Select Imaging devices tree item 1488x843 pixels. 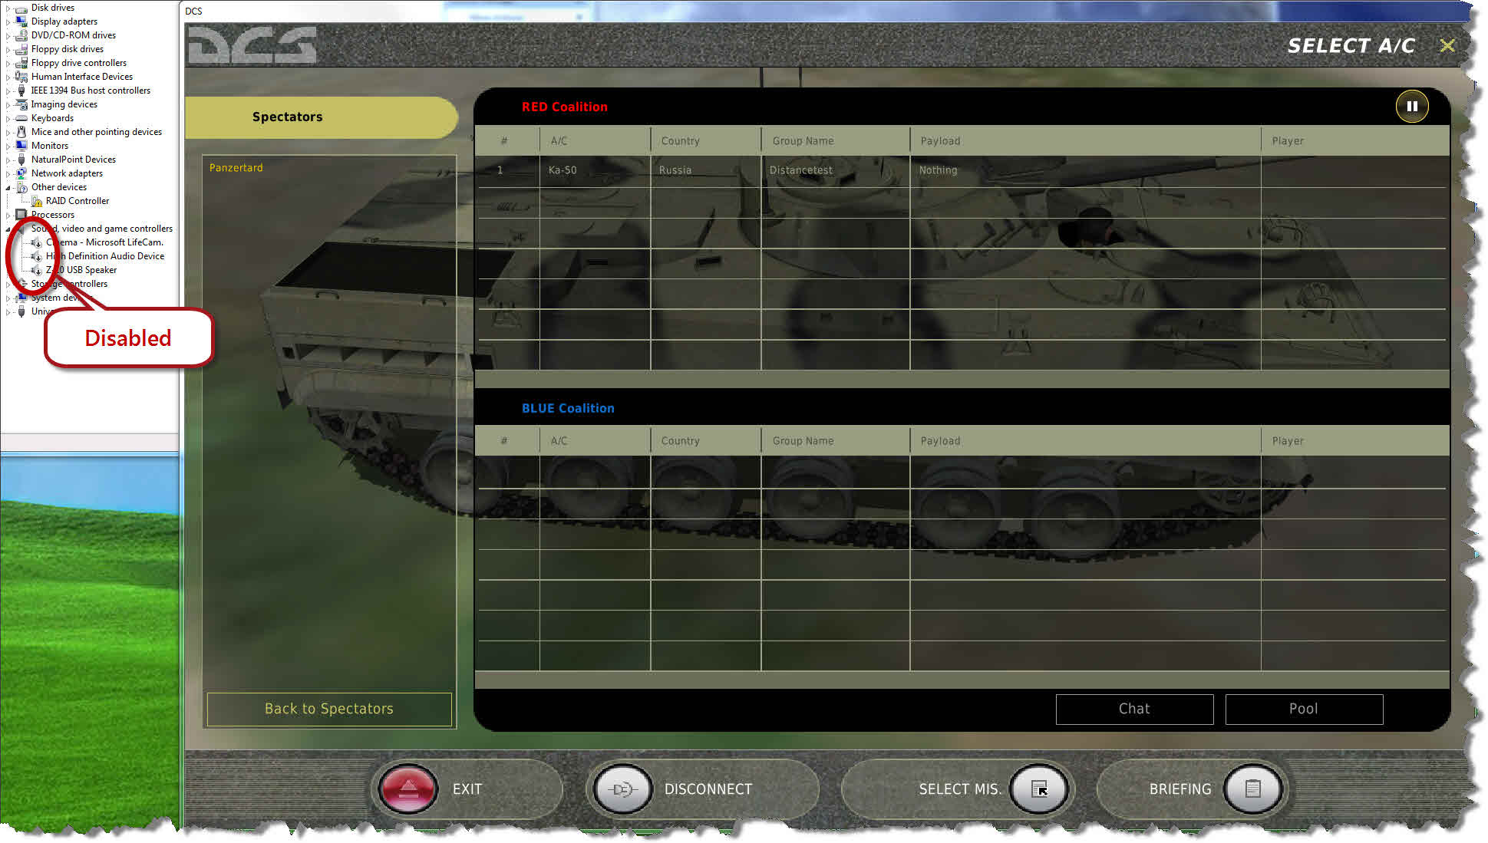64,104
